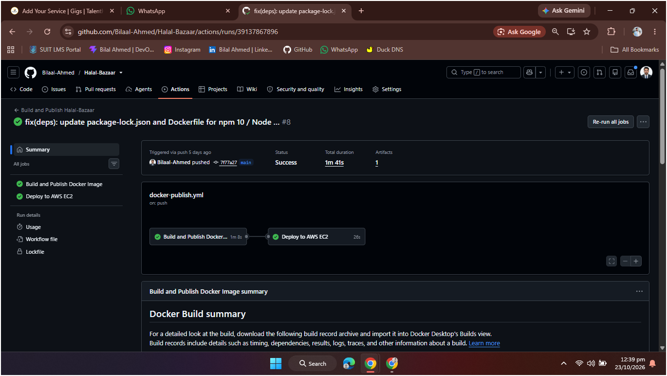Show hidden system tray icons
The height and width of the screenshot is (376, 667).
(564, 363)
